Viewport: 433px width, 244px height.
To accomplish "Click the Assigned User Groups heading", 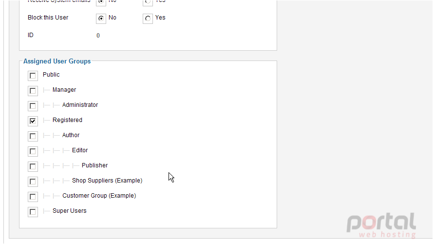I will [57, 61].
